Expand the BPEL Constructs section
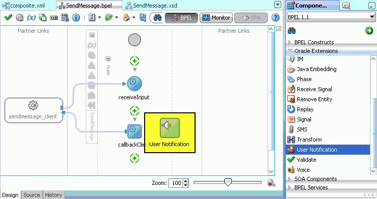The width and height of the screenshot is (377, 199). 290,42
